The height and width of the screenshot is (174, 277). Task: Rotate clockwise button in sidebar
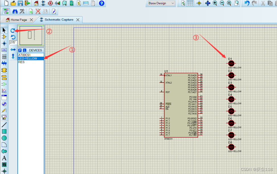tap(13, 30)
